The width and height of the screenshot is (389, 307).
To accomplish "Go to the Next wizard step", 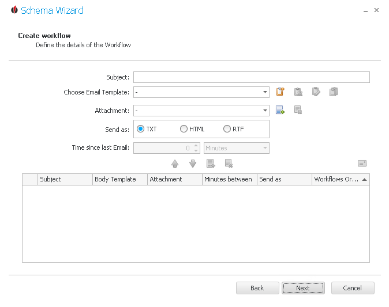I will tap(303, 288).
